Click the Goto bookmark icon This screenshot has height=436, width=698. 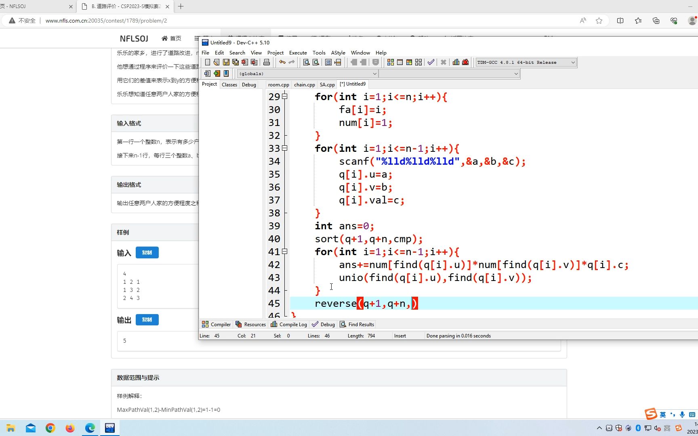point(226,73)
